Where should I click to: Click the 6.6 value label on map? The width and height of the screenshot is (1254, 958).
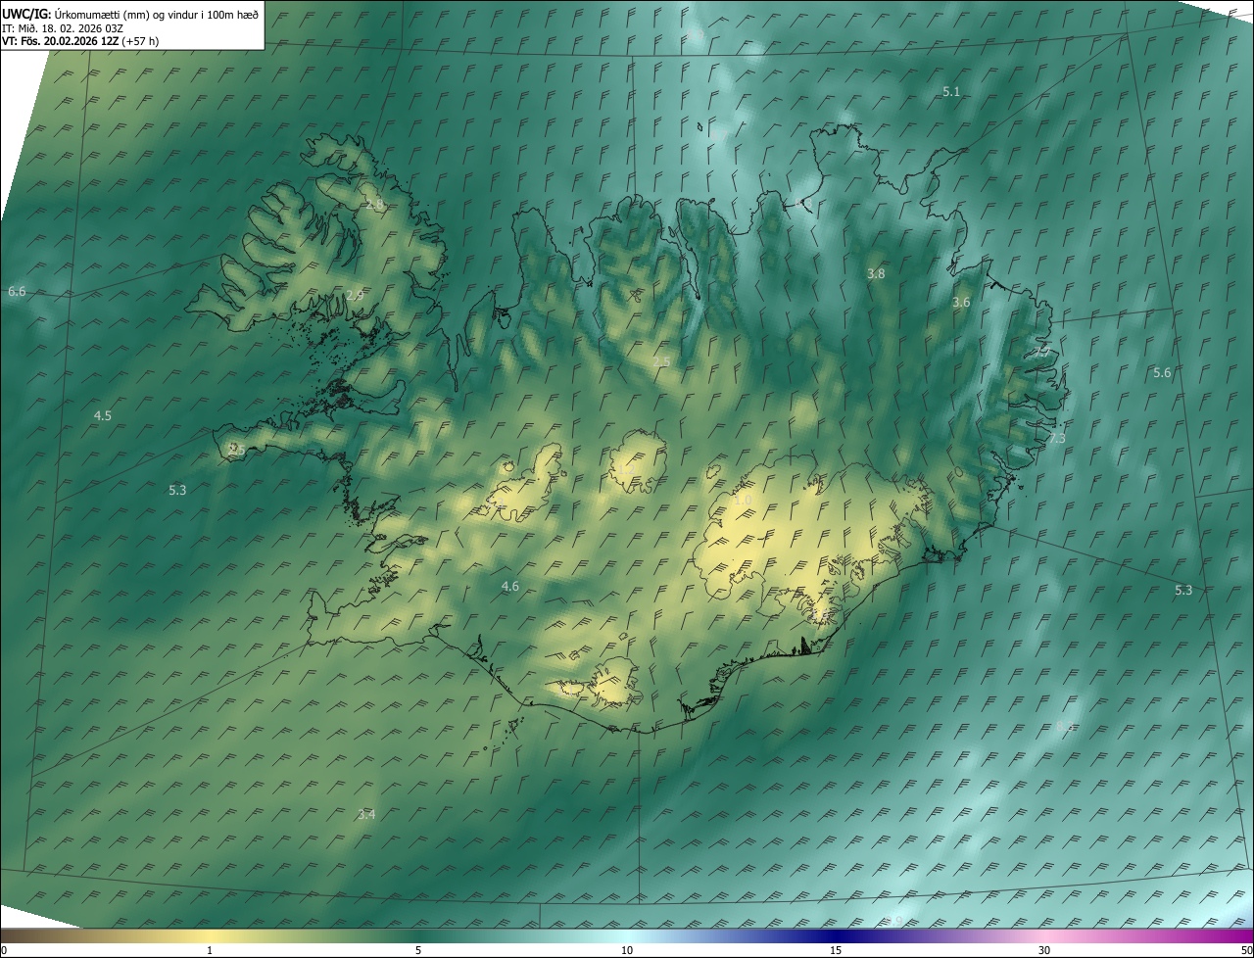click(17, 292)
